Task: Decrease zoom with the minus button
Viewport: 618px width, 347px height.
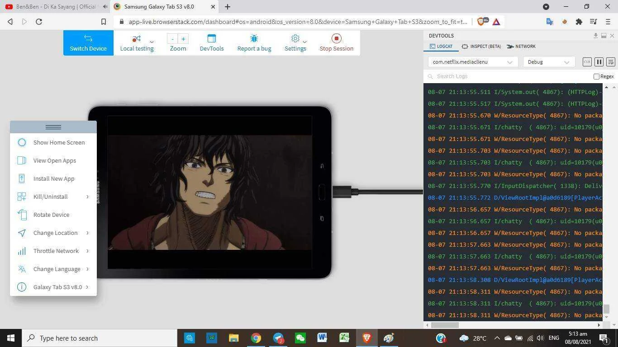Action: pos(172,39)
